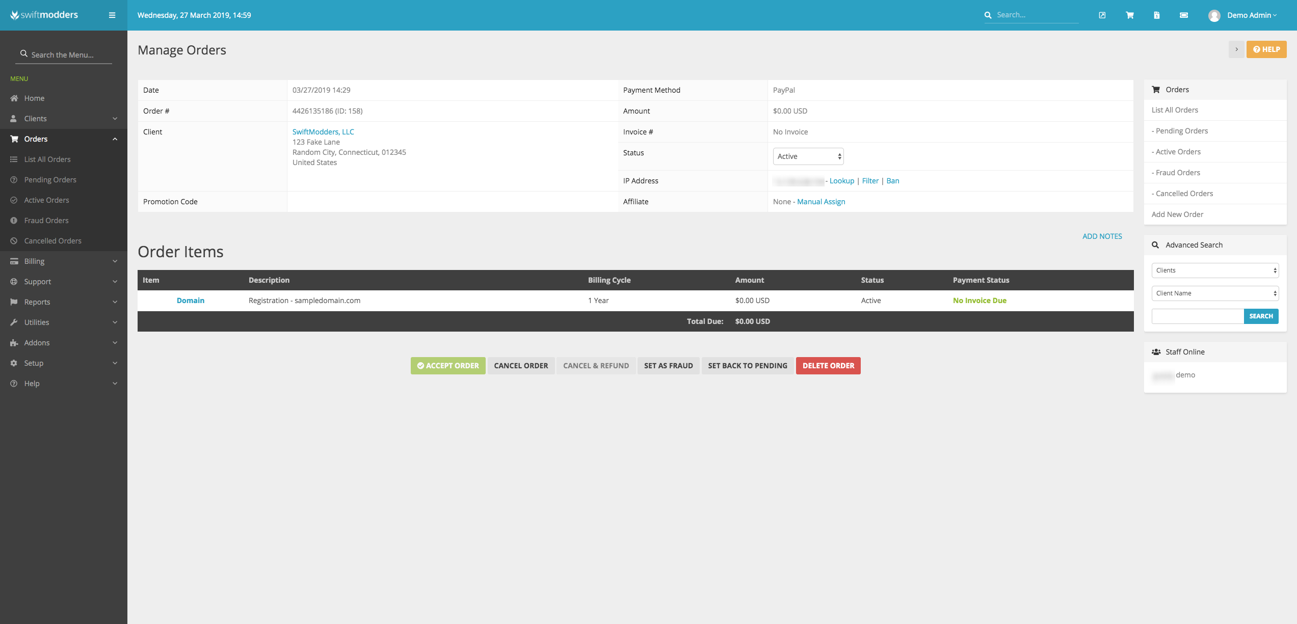Toggle the hamburger sidebar menu icon

(112, 15)
